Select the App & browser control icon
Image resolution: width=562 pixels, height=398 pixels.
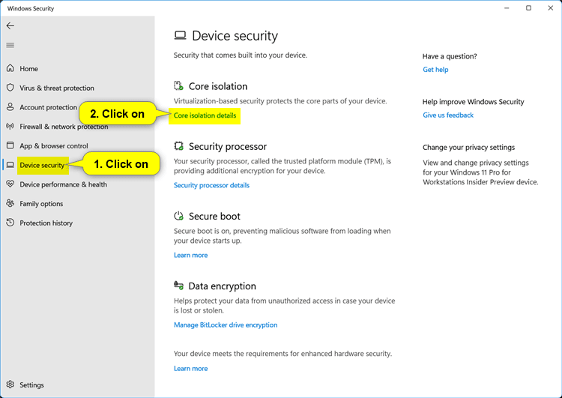10,146
